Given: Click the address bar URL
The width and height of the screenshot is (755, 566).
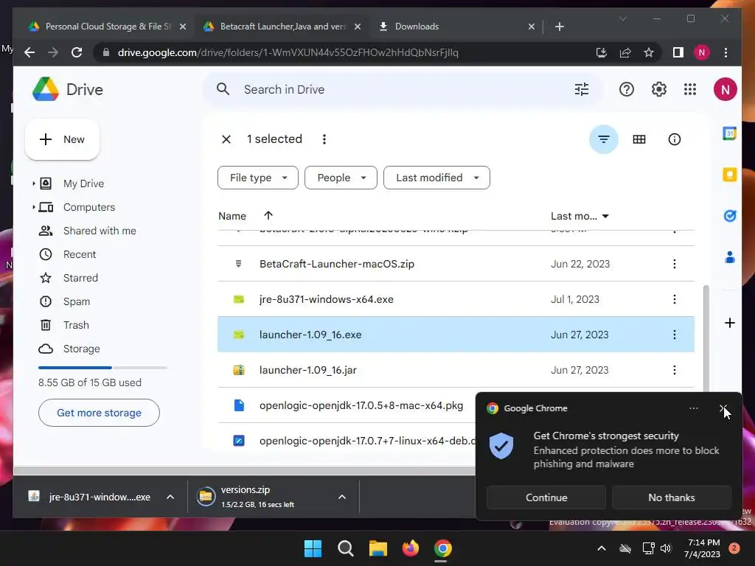Looking at the screenshot, I should coord(288,52).
